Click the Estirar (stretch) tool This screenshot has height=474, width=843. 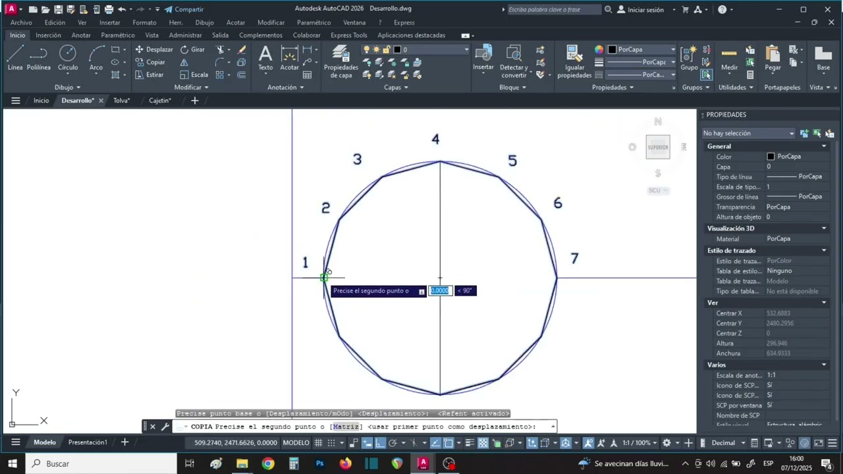(150, 74)
